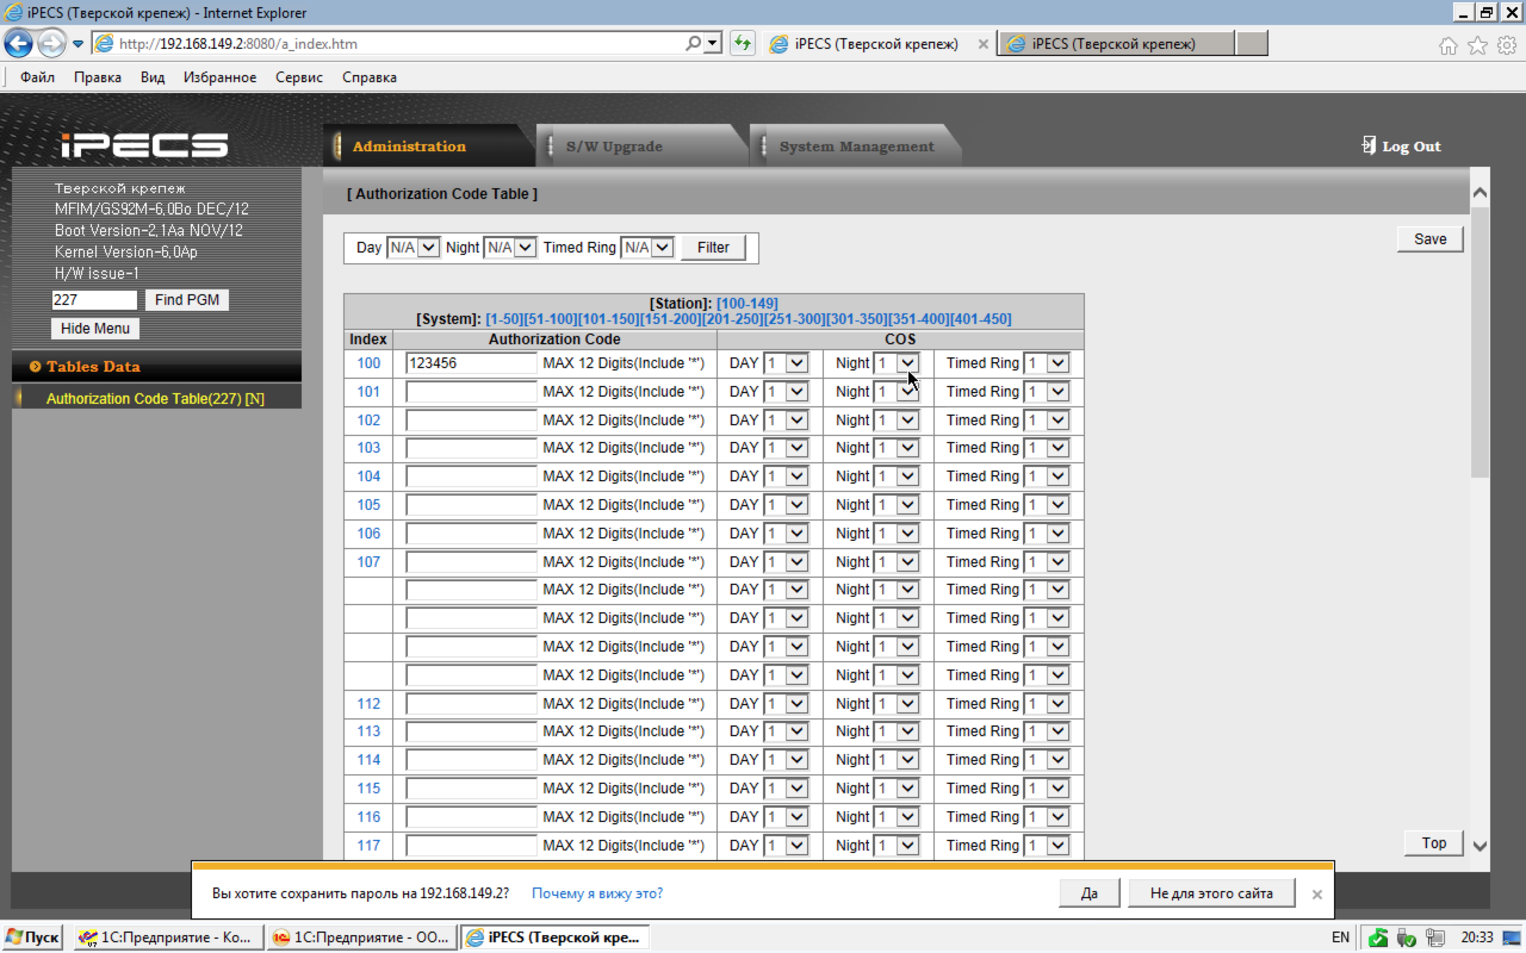Select Authorization Code Table(227) in sidebar
This screenshot has height=953, width=1526.
(x=155, y=398)
